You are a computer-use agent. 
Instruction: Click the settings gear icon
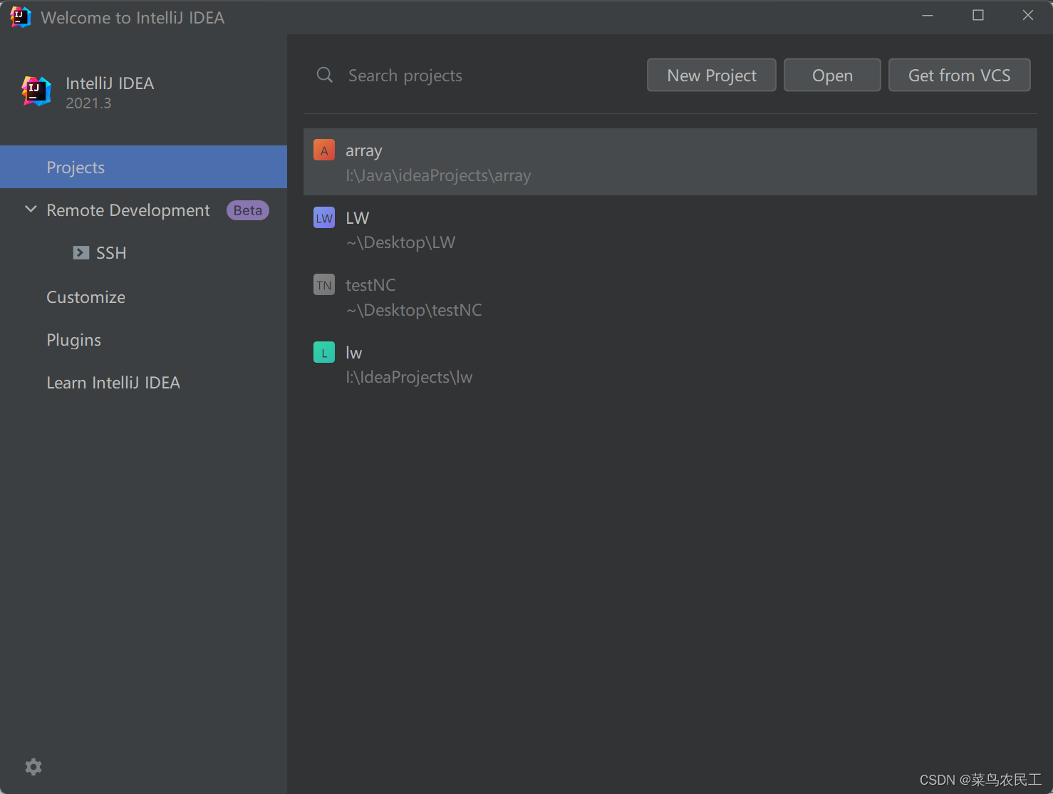(33, 767)
